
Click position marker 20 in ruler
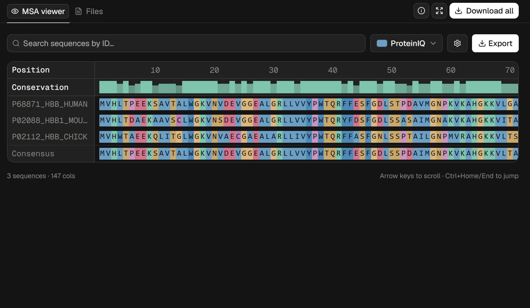214,70
